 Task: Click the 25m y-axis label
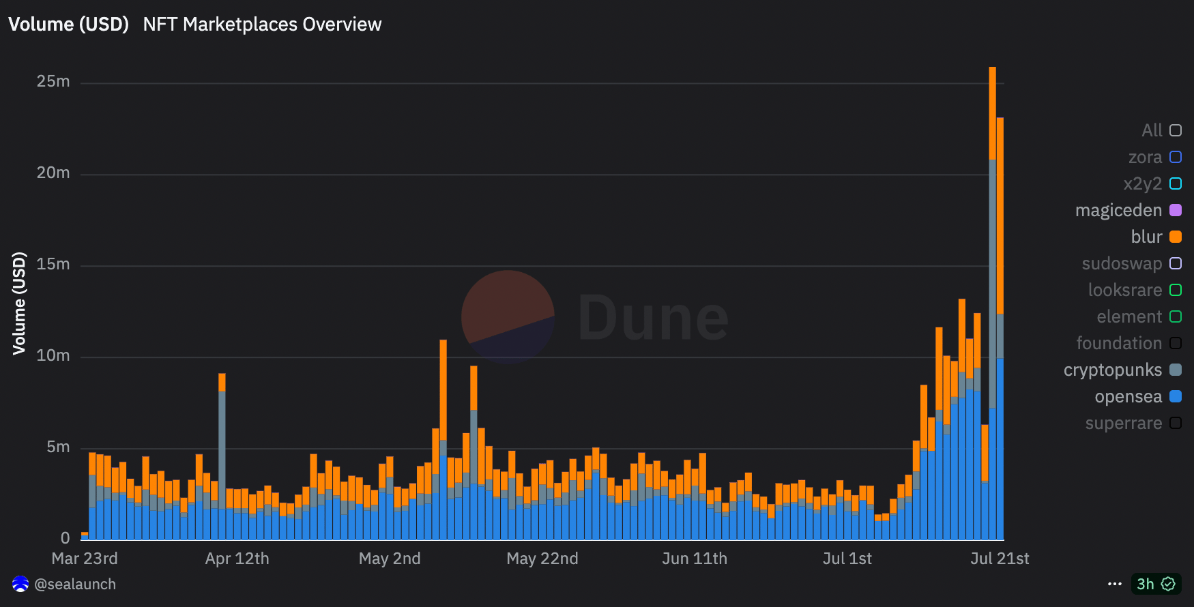(x=53, y=81)
